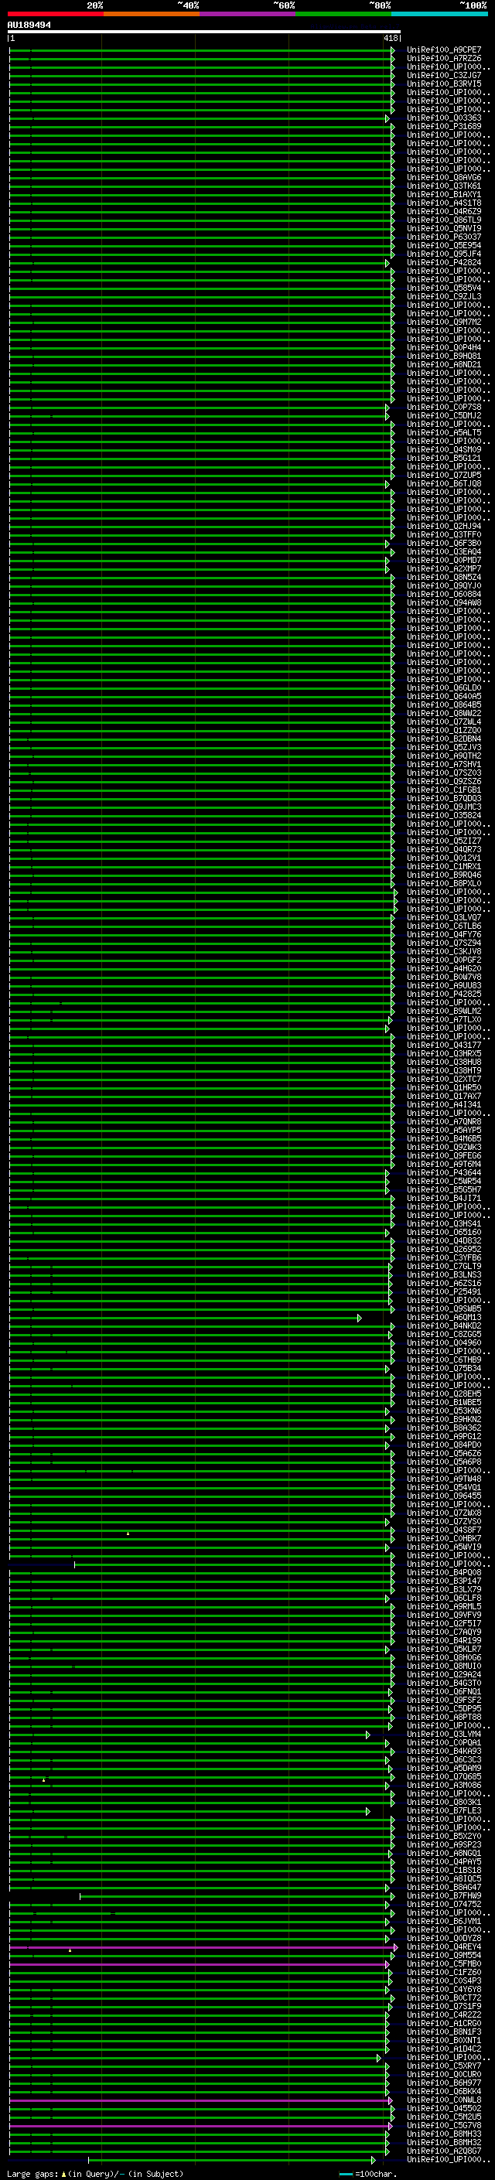
Task: Select the UniRef100_Q8AVG6 label
Action: pos(443,178)
